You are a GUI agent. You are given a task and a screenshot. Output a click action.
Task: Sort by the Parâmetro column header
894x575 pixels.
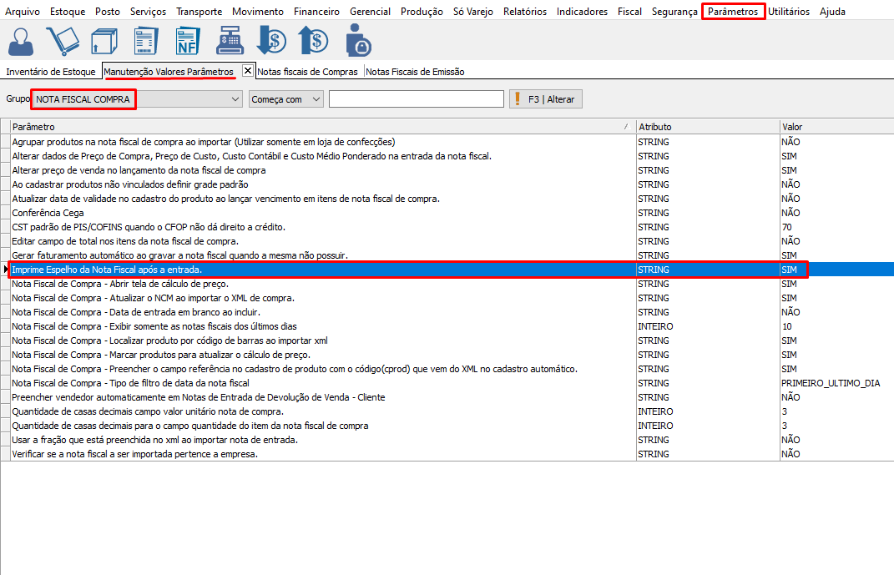click(317, 127)
